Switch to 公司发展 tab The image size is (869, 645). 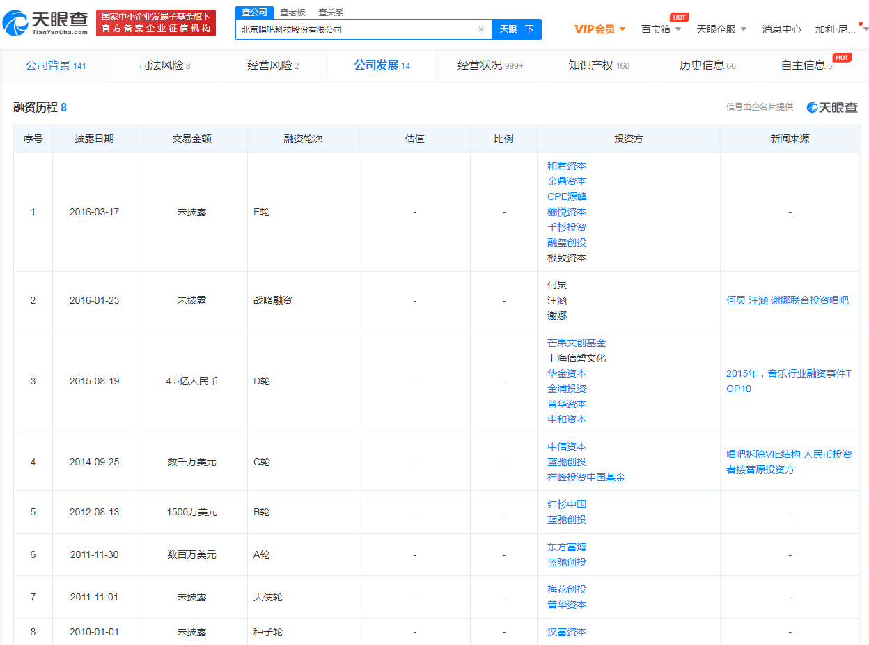pos(382,65)
